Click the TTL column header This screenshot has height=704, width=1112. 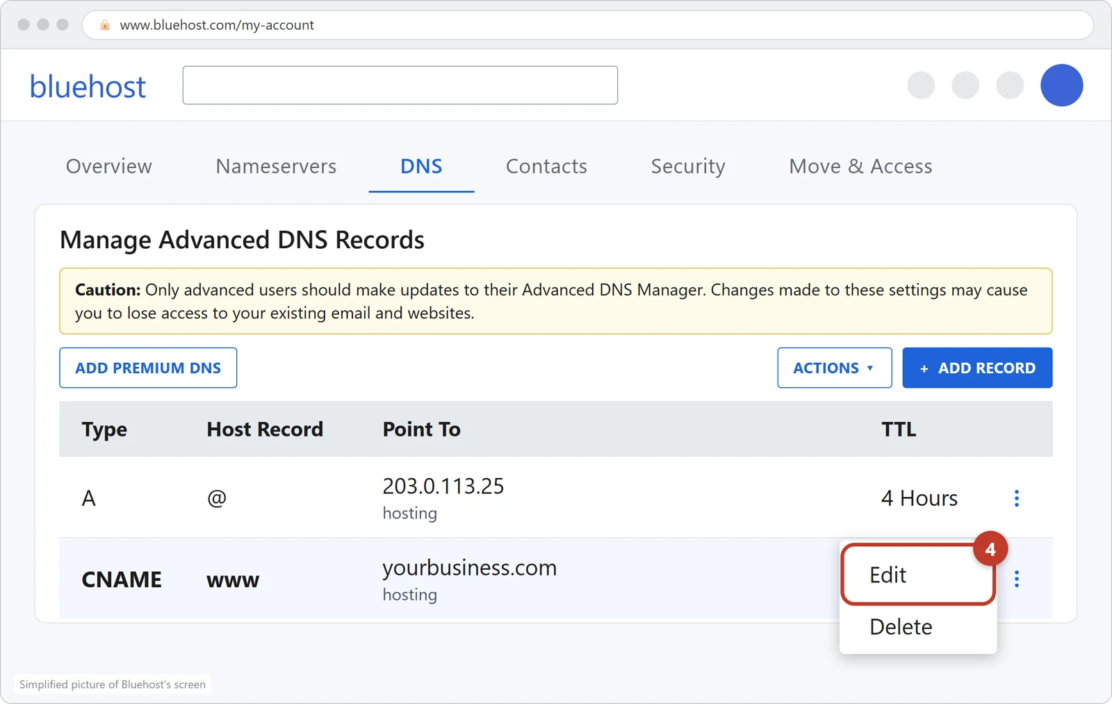tap(899, 429)
